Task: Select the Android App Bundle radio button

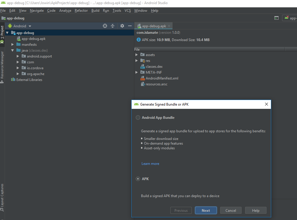Action: click(138, 118)
